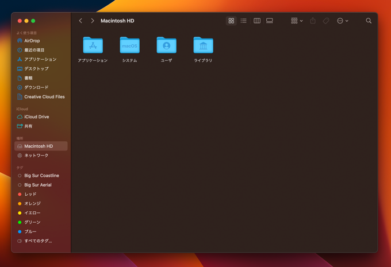
Task: Switch to gallery view
Action: 270,21
